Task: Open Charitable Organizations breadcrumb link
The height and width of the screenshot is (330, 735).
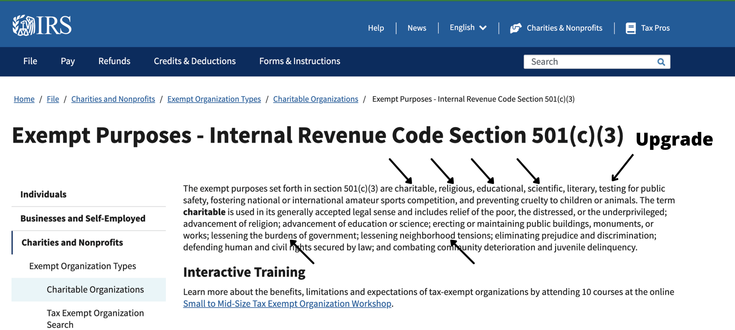Action: click(316, 99)
